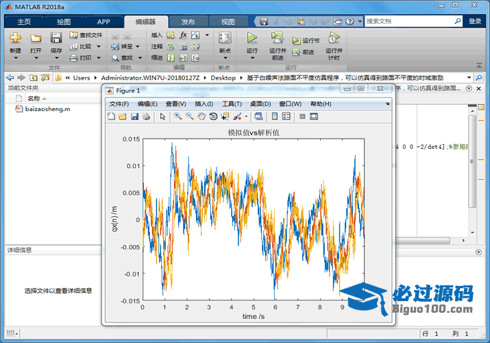490x343 pixels.
Task: Open Help (帮助) menu in Figure 1
Action: tap(321, 104)
